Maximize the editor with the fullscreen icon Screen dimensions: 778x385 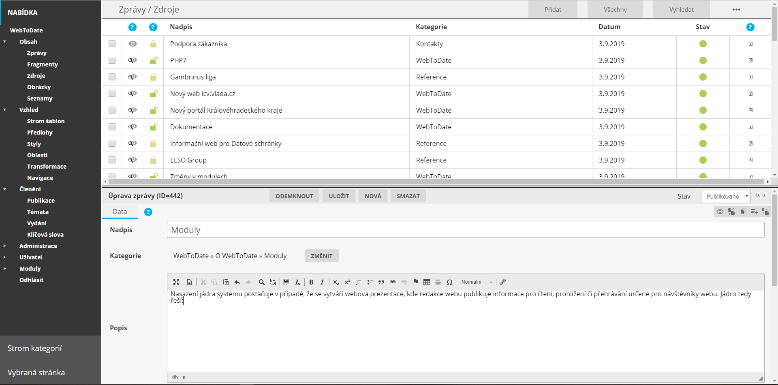pos(176,282)
